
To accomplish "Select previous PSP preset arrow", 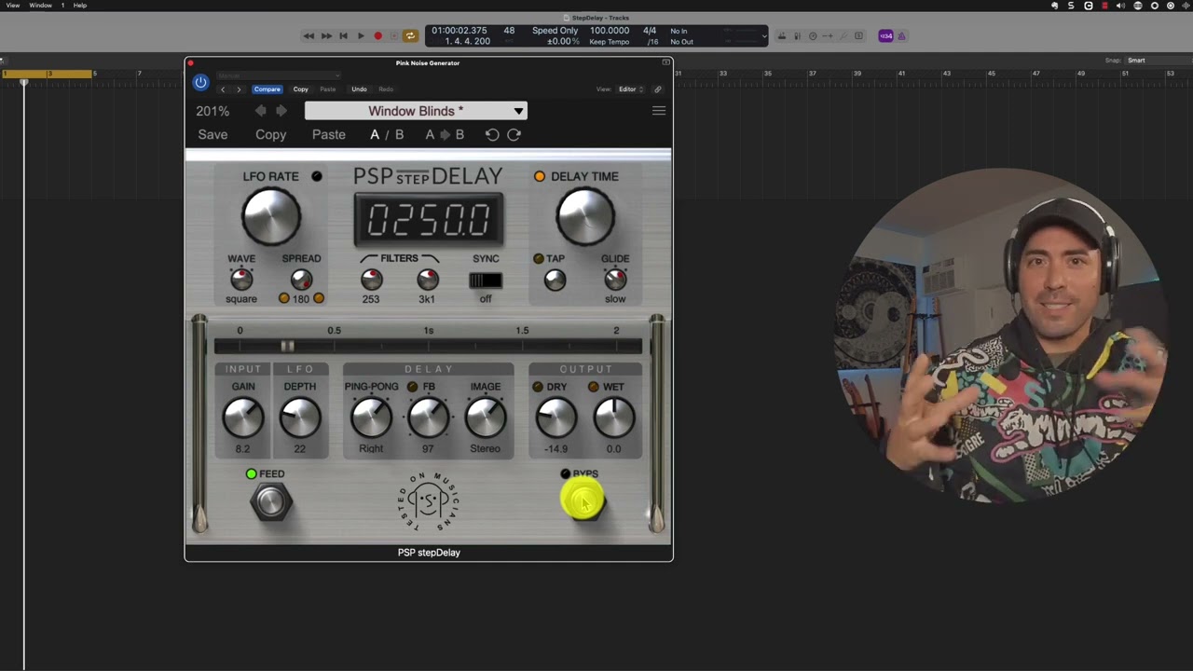I will pyautogui.click(x=261, y=111).
